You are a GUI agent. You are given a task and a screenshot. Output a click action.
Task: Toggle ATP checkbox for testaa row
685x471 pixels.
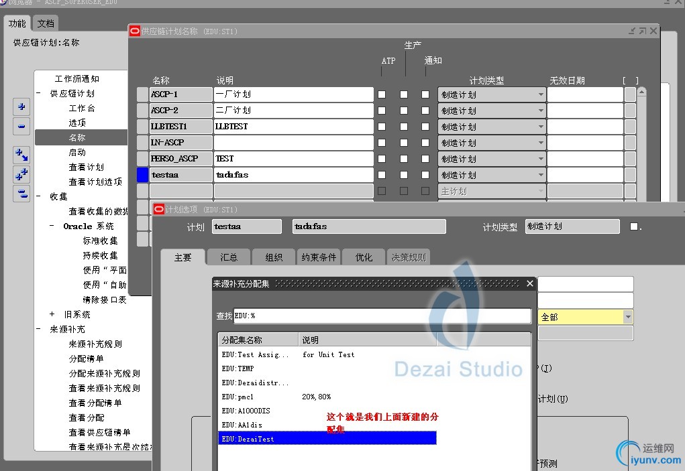click(x=382, y=175)
